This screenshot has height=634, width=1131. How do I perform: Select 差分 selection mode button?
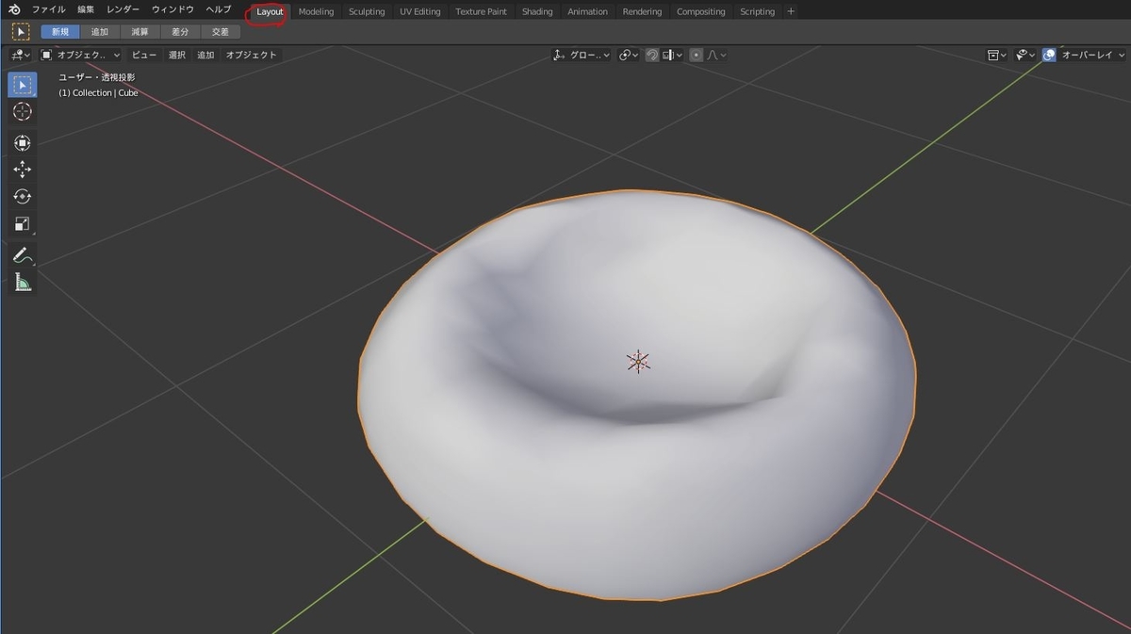tap(180, 32)
